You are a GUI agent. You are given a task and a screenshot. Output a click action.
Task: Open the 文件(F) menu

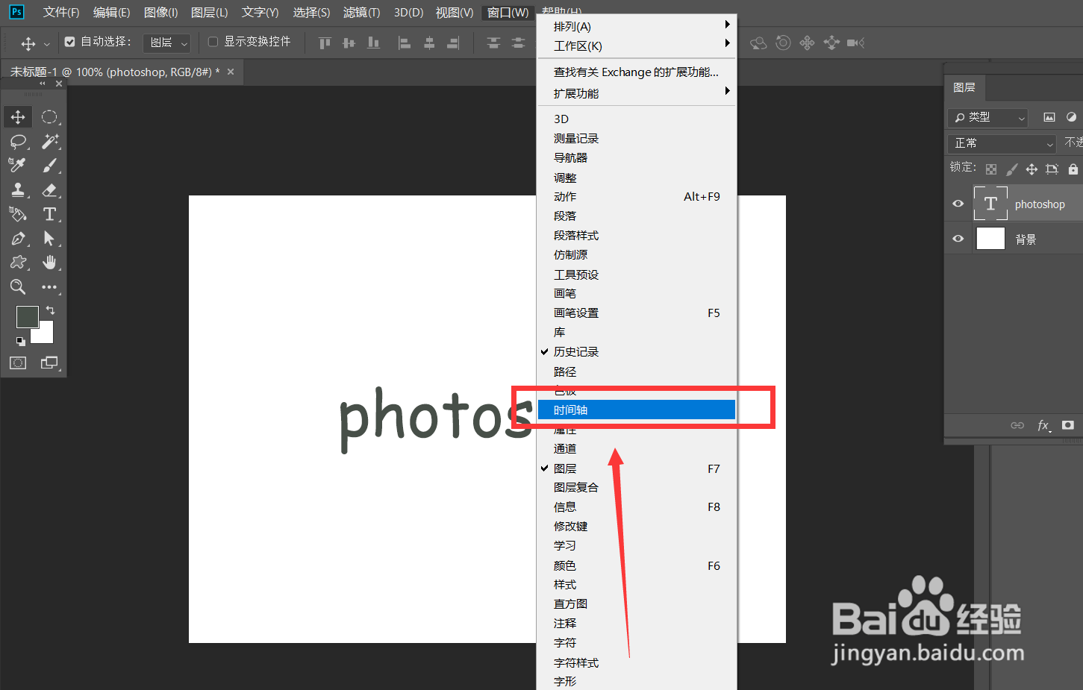[61, 13]
